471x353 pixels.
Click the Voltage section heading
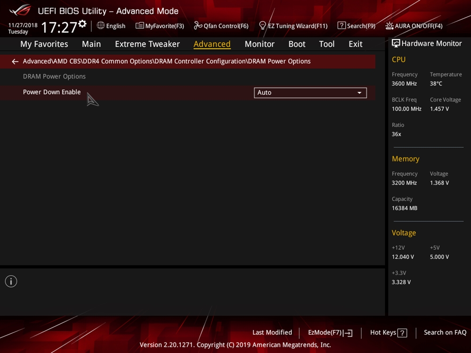click(404, 233)
